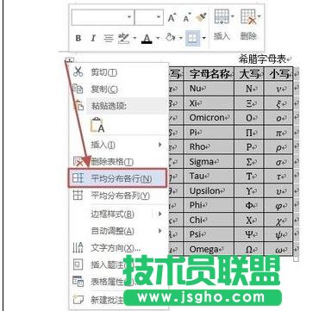Choose Cut 剪切(T) from context menu
The height and width of the screenshot is (311, 319).
pyautogui.click(x=119, y=72)
